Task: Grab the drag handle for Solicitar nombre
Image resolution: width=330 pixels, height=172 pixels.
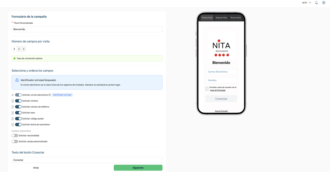Action: tap(13, 101)
